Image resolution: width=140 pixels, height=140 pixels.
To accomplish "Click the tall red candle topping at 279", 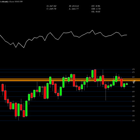I will click(x=95, y=76).
